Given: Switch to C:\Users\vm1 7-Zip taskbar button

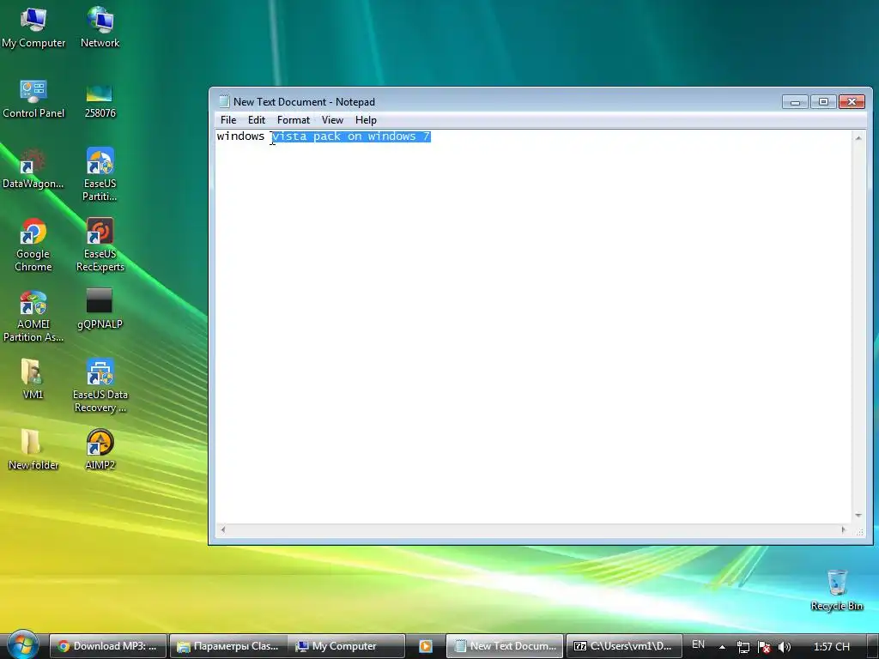Looking at the screenshot, I should pos(624,646).
